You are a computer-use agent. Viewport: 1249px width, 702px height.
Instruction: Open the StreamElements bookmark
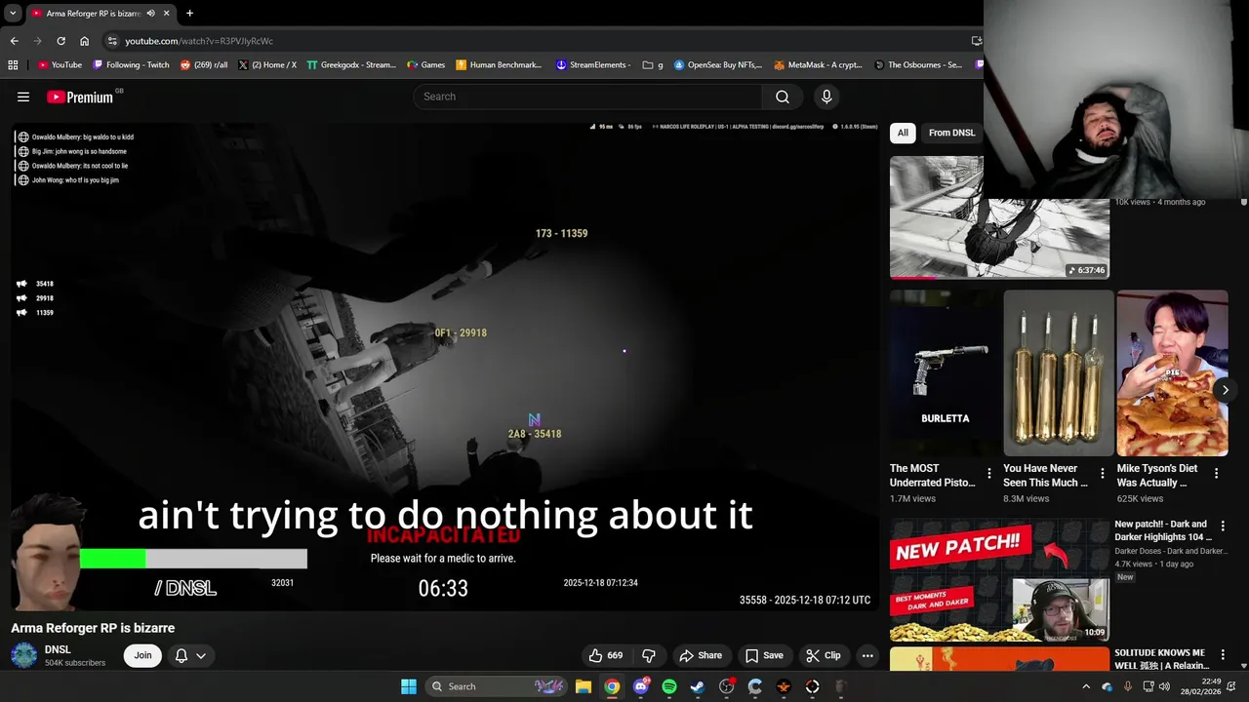[594, 65]
